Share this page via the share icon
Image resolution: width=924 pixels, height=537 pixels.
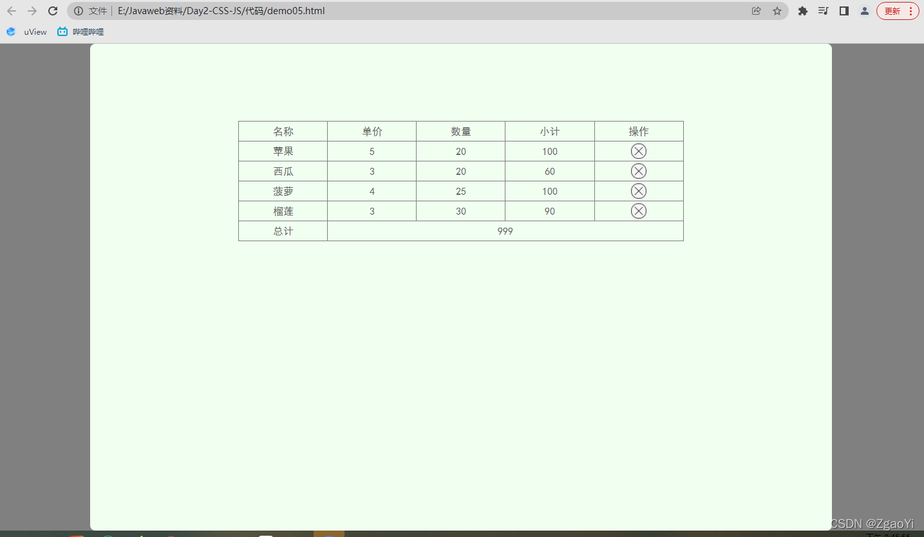(x=757, y=11)
